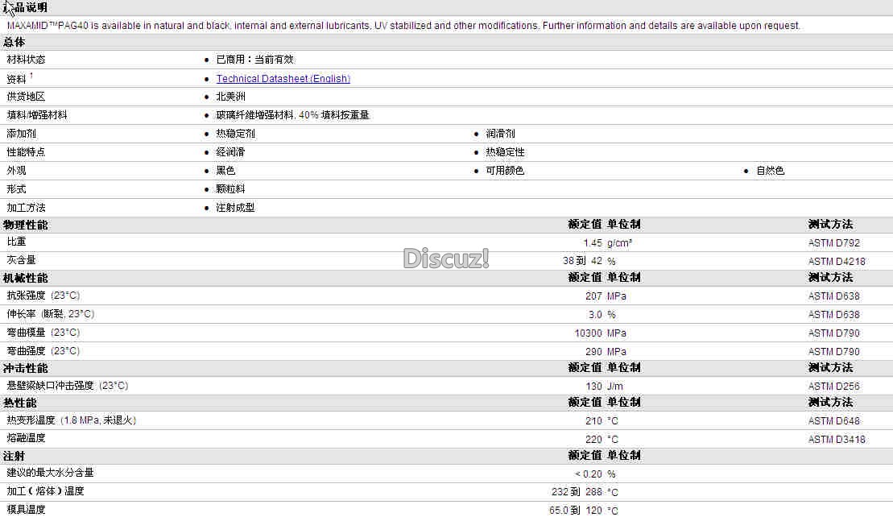Image resolution: width=893 pixels, height=517 pixels.
Task: Select the "ASTM D4218" test method
Action: tap(837, 262)
